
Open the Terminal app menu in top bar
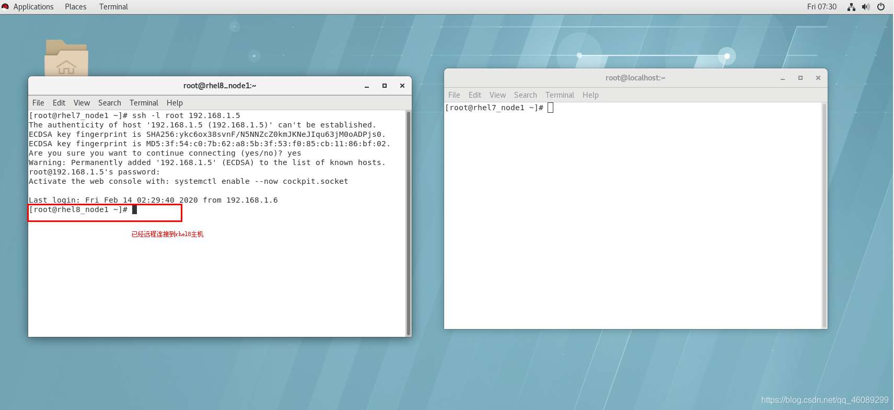[113, 7]
